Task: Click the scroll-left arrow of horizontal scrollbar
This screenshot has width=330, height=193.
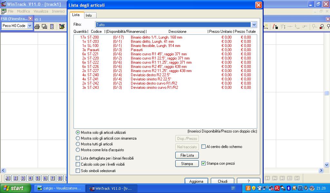Action: [3, 170]
